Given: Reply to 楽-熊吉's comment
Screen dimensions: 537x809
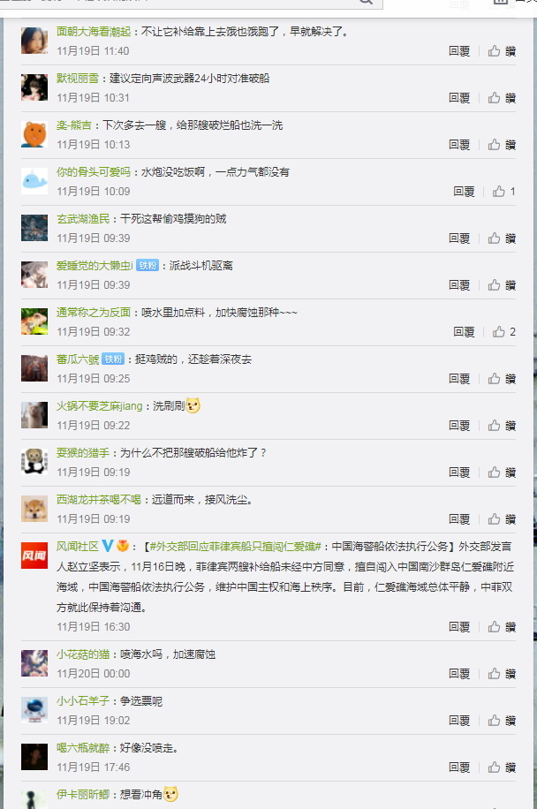Looking at the screenshot, I should point(459,145).
